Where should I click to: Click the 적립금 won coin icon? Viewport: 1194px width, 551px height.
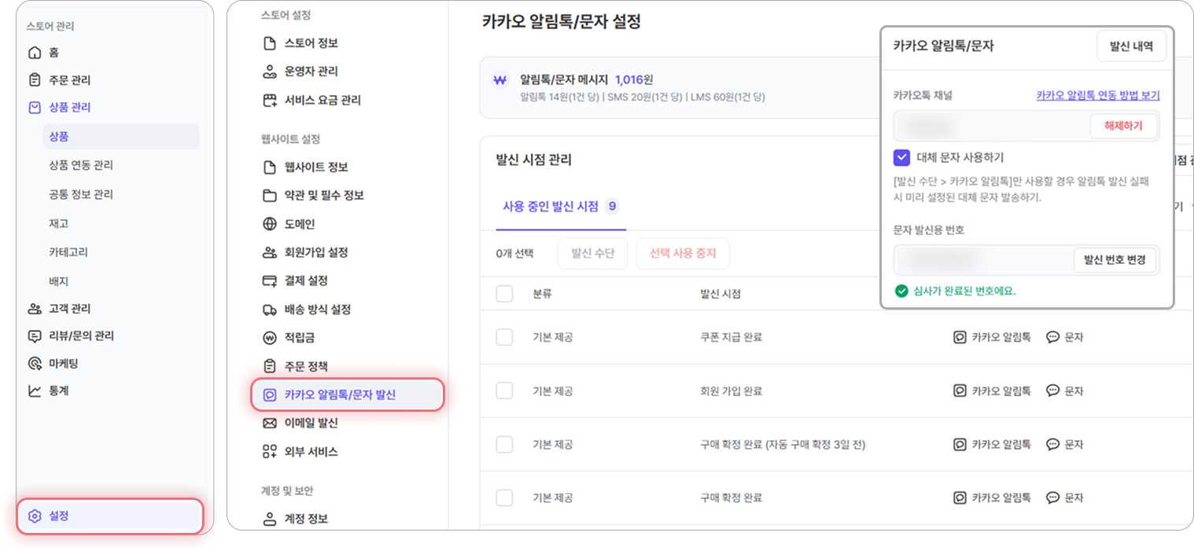pos(270,338)
